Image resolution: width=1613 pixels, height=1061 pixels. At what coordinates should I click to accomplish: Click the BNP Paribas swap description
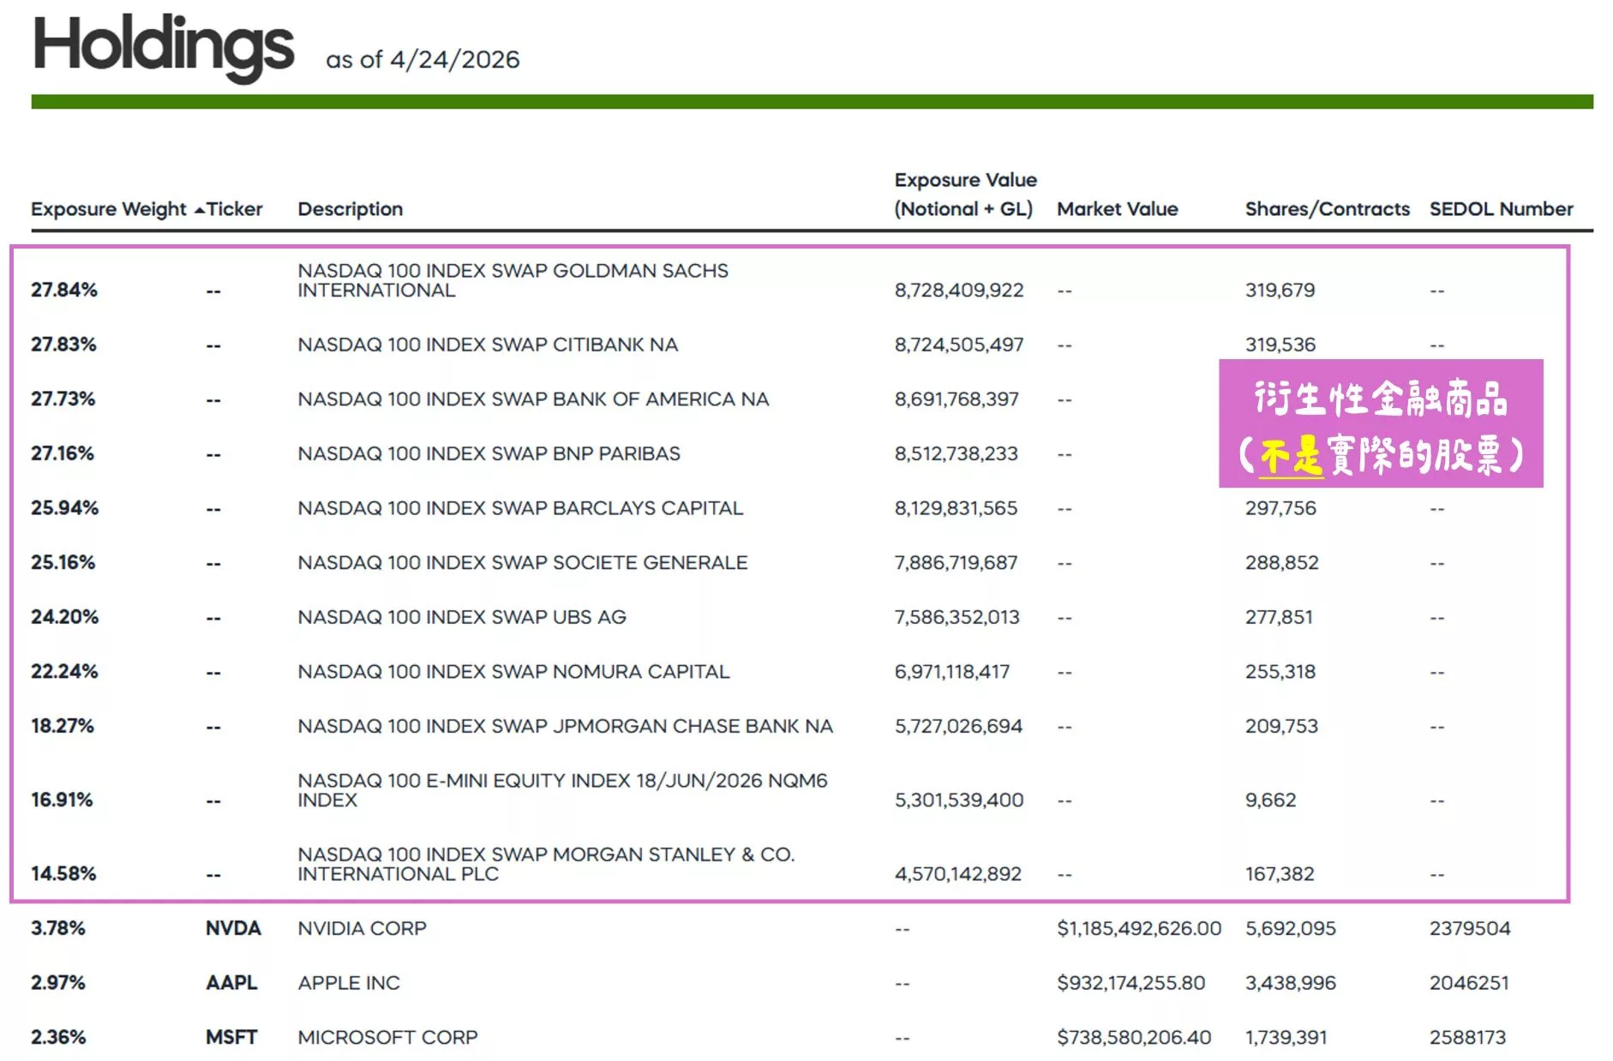coord(489,453)
